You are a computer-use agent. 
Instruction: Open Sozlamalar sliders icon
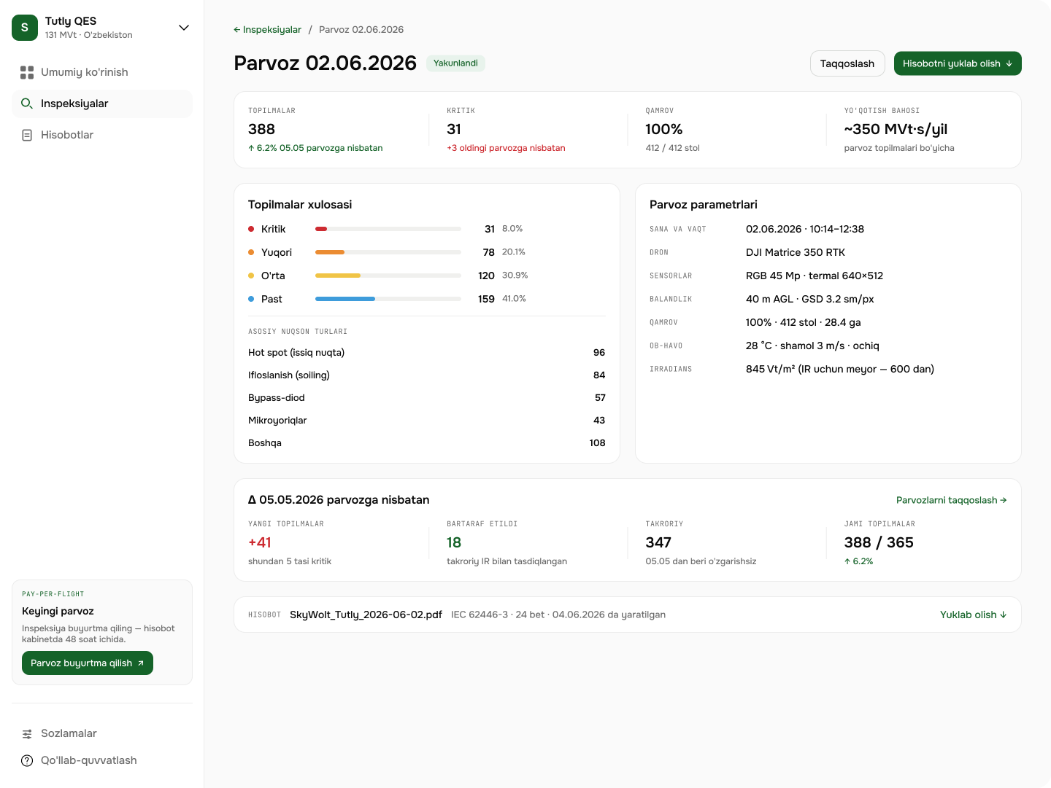(x=27, y=734)
